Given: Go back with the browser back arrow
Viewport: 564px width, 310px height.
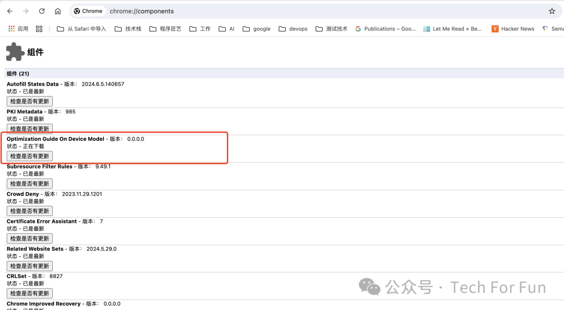Looking at the screenshot, I should tap(10, 11).
